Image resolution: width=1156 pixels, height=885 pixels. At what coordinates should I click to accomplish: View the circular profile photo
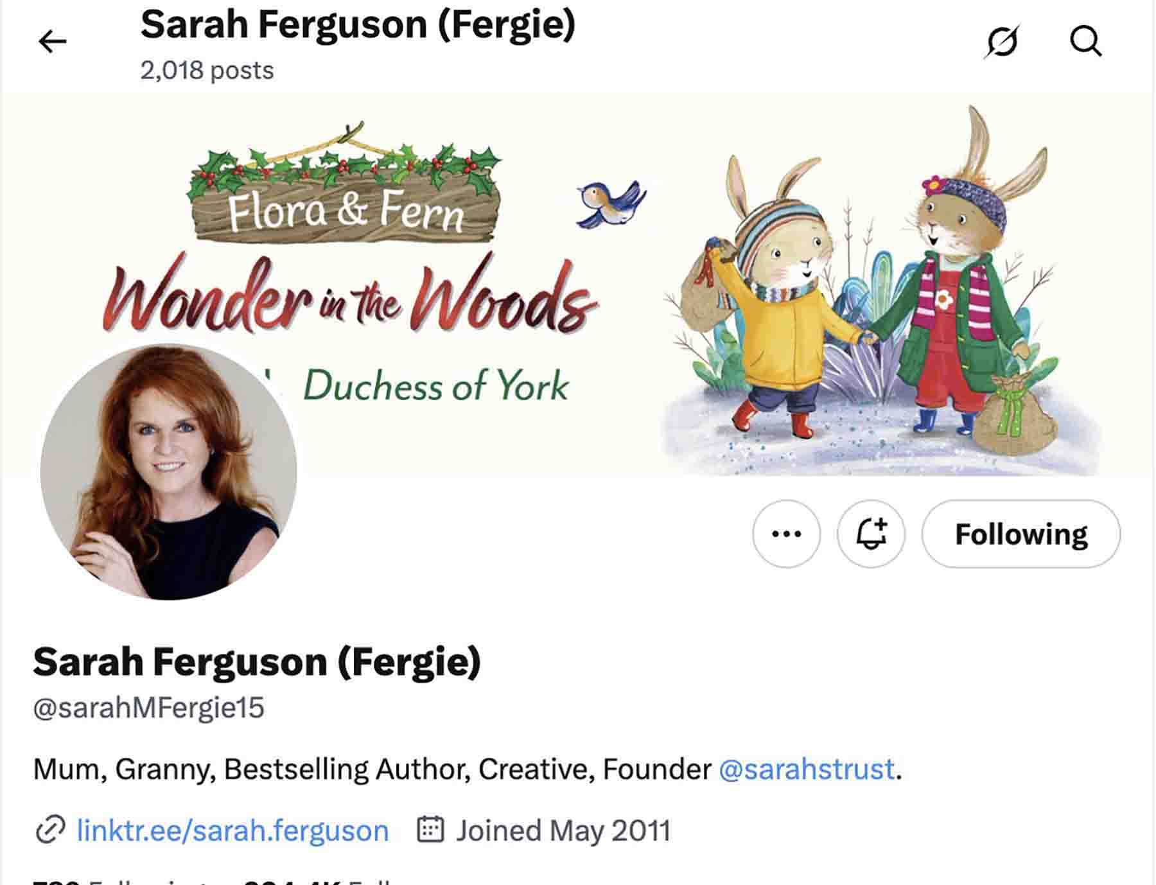(168, 472)
